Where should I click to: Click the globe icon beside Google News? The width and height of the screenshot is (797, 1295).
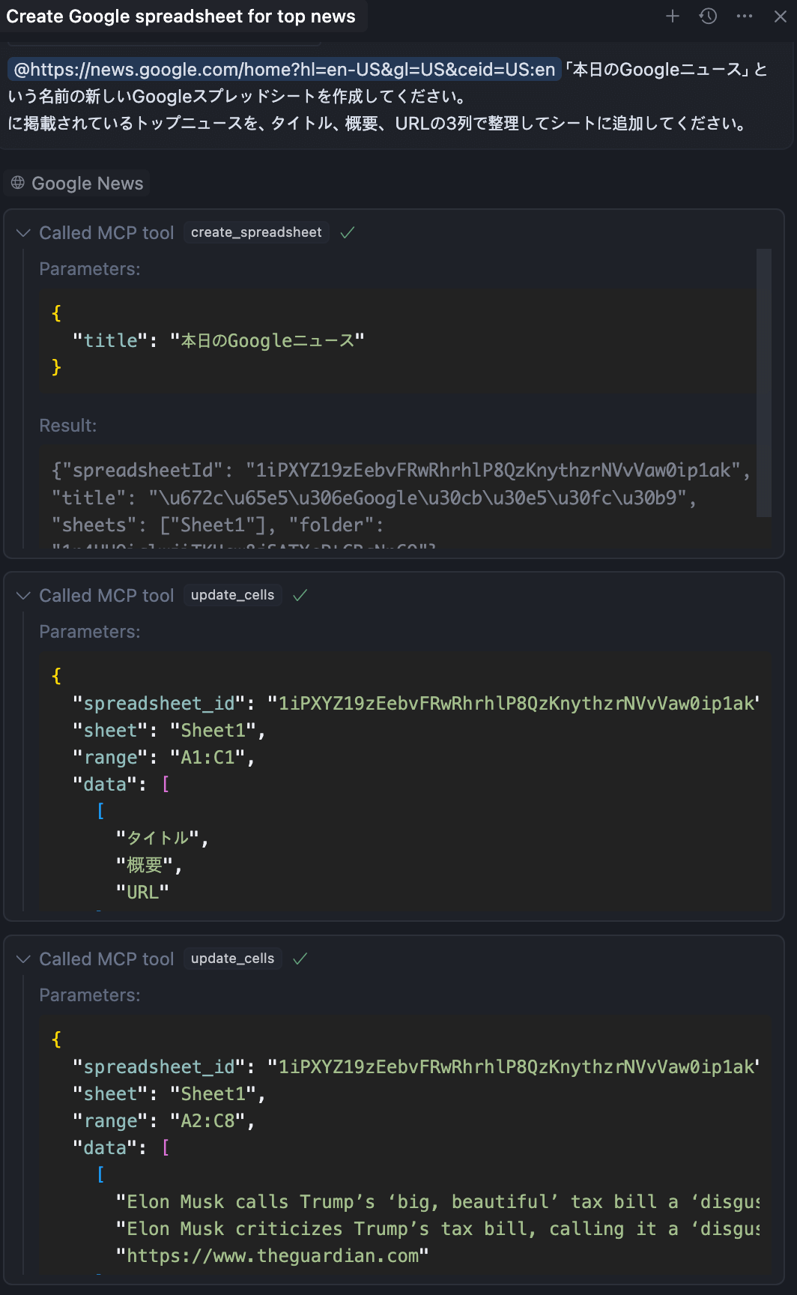(x=18, y=183)
